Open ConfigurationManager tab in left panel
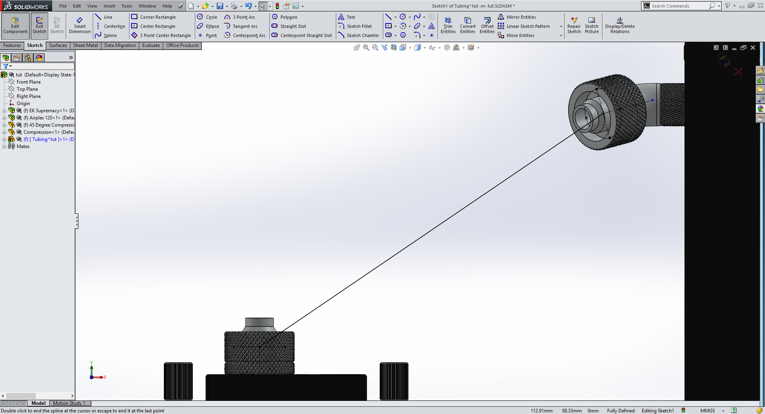Screen dimensions: 765x414 point(28,58)
